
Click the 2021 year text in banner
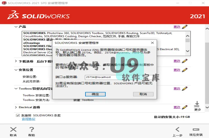pos(198,16)
